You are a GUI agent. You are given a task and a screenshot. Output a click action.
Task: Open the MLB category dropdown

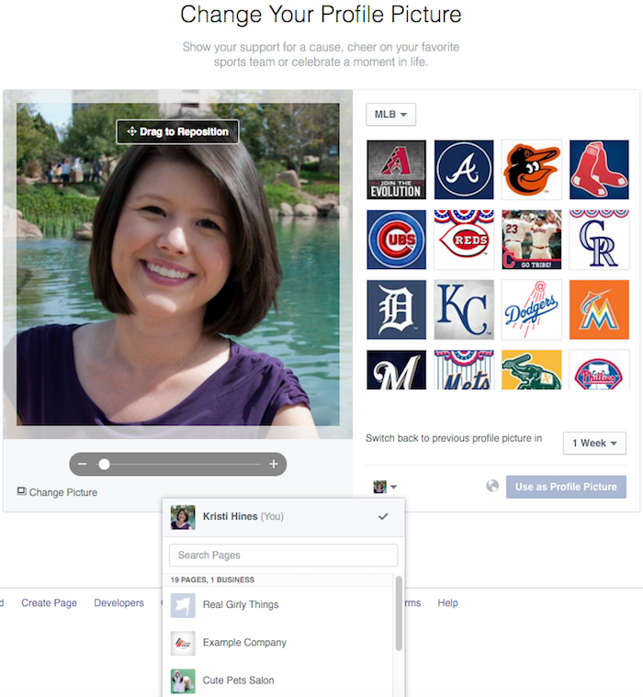(391, 115)
